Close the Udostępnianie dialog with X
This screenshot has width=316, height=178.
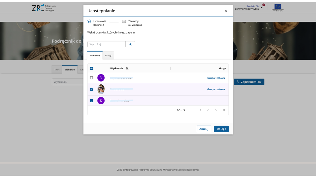pyautogui.click(x=226, y=11)
